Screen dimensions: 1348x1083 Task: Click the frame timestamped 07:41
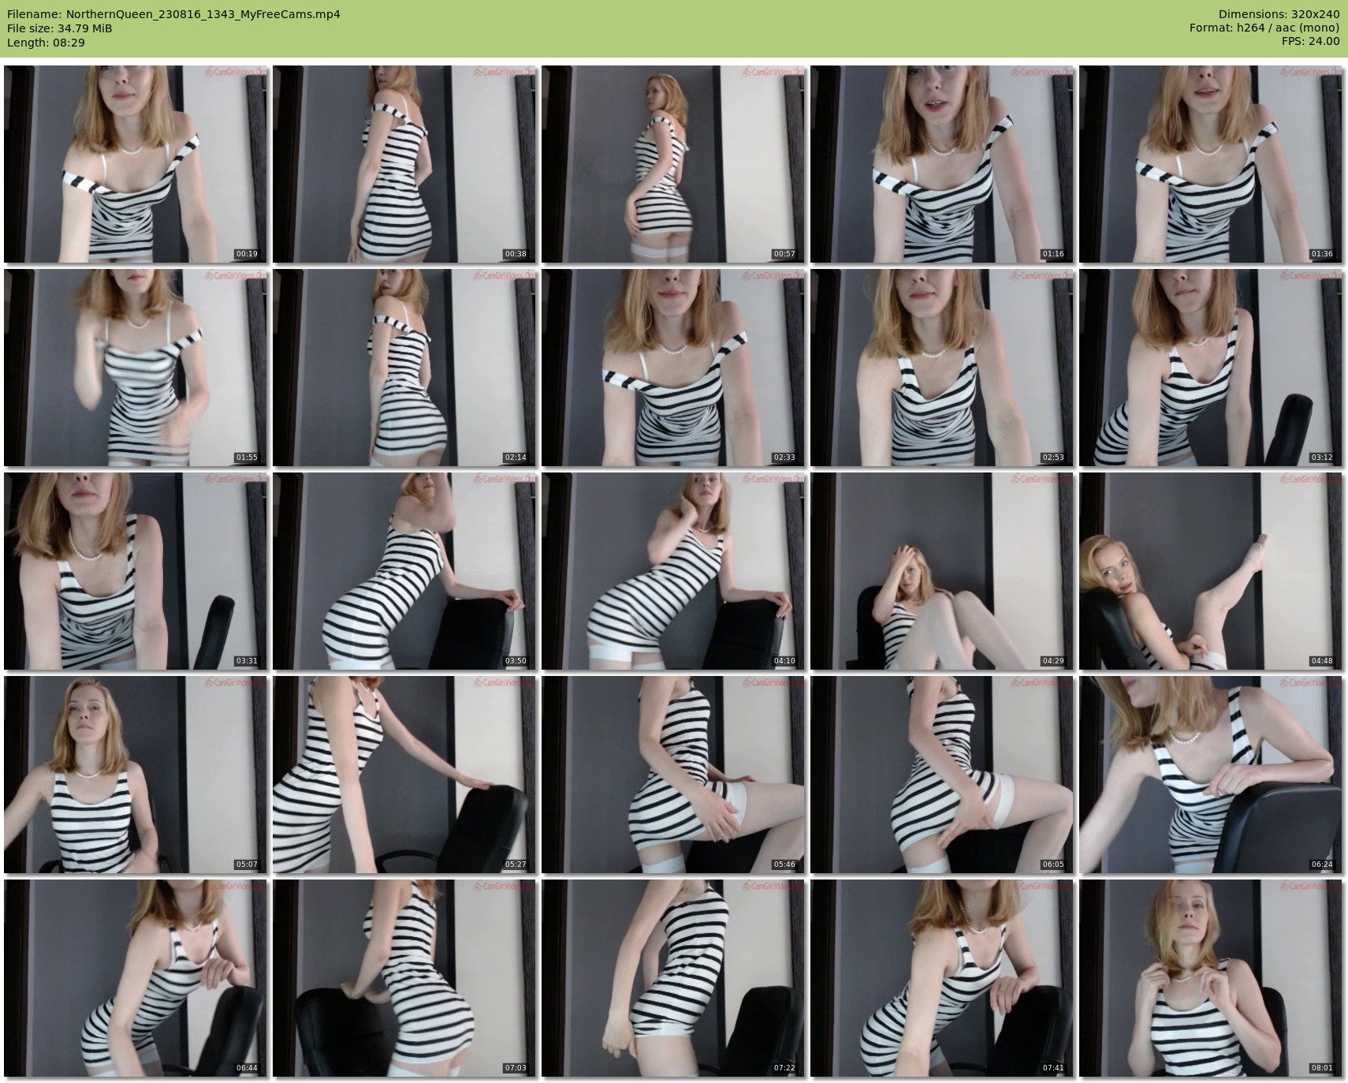942,978
